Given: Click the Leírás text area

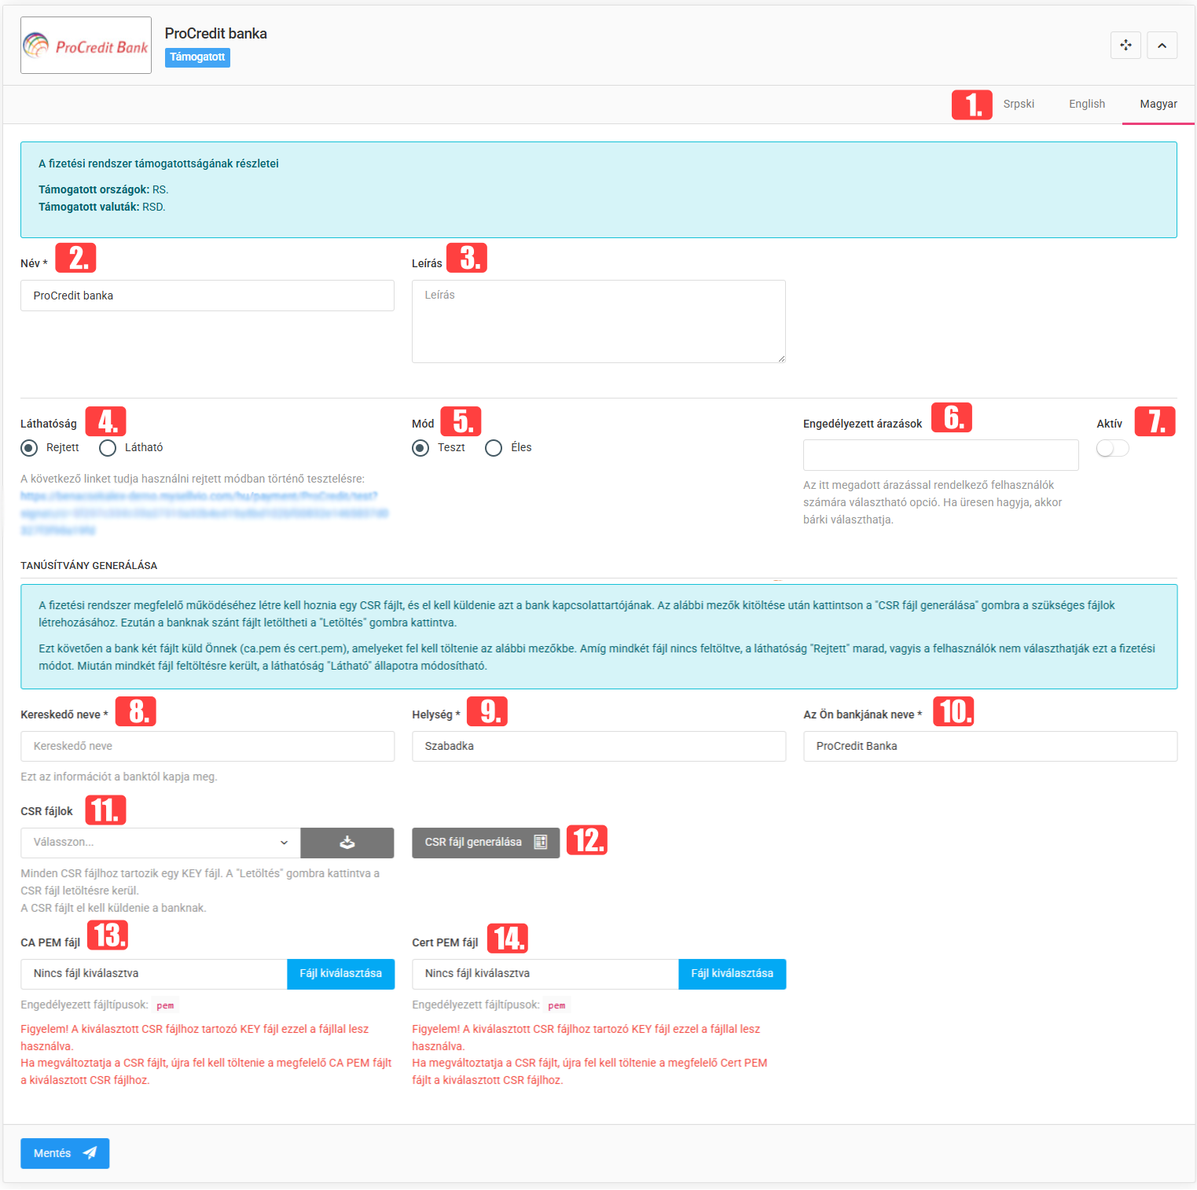Looking at the screenshot, I should point(599,321).
